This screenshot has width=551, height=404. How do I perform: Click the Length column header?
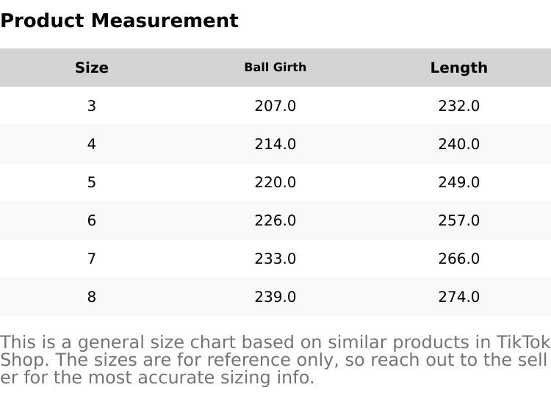click(458, 68)
